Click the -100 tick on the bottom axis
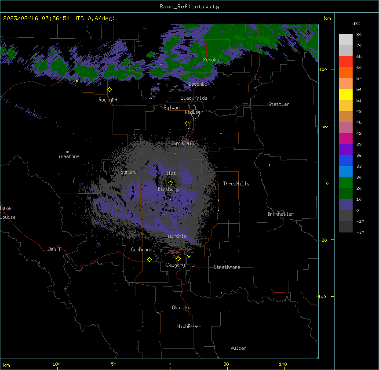The width and height of the screenshot is (379, 370). coord(55,364)
